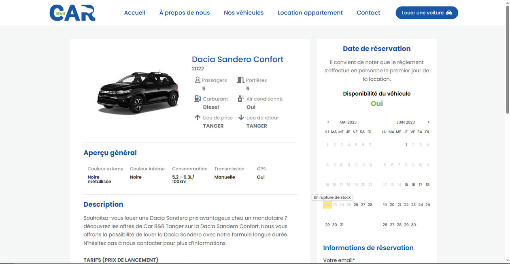This screenshot has width=510, height=264.
Task: Click the return location down-arrow icon
Action: (241, 117)
